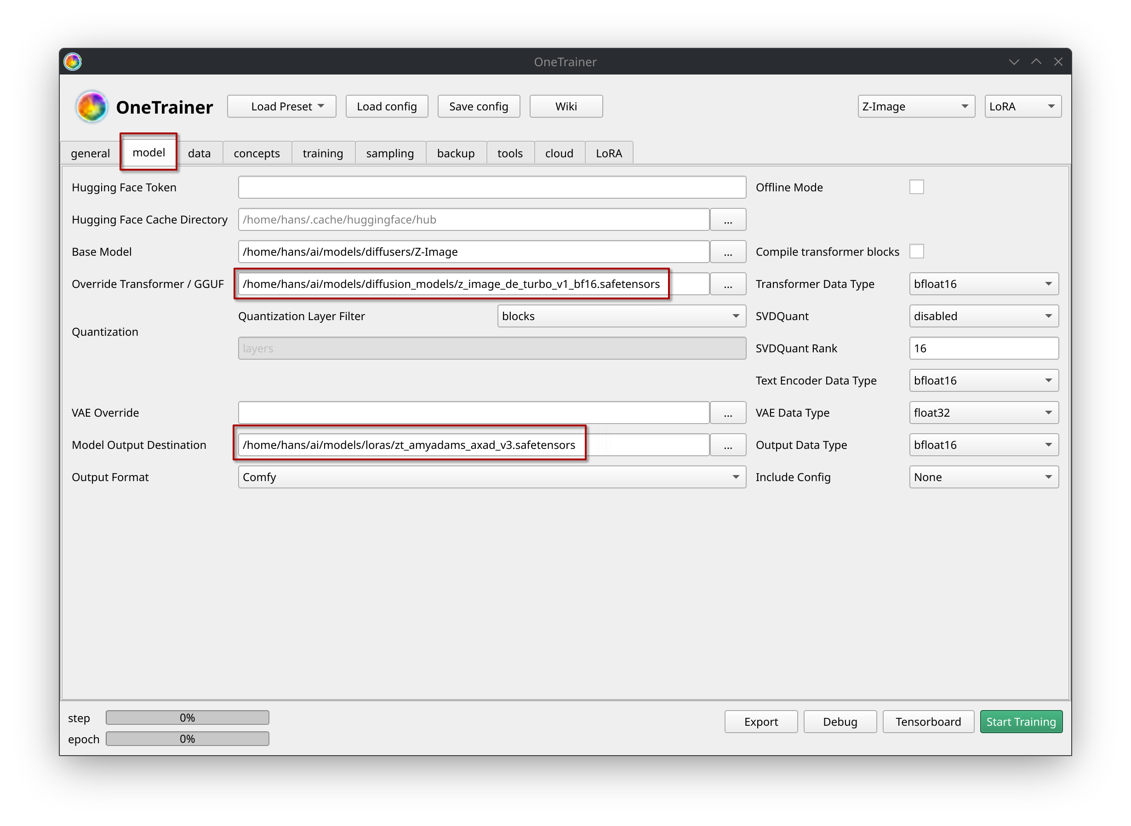This screenshot has width=1131, height=826.
Task: Click the Hugging Face Cache Directory field
Action: pos(474,219)
